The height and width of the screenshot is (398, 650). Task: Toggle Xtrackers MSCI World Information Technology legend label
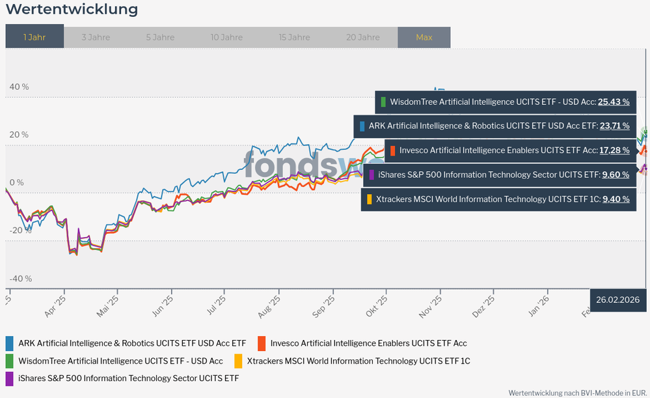359,361
